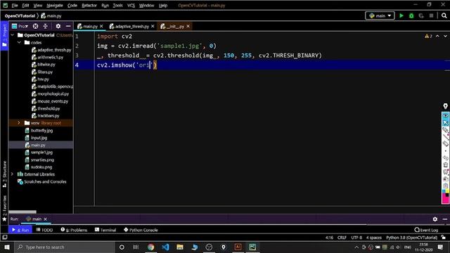Open Project panel settings gear
This screenshot has width=450, height=253.
pos(58,27)
